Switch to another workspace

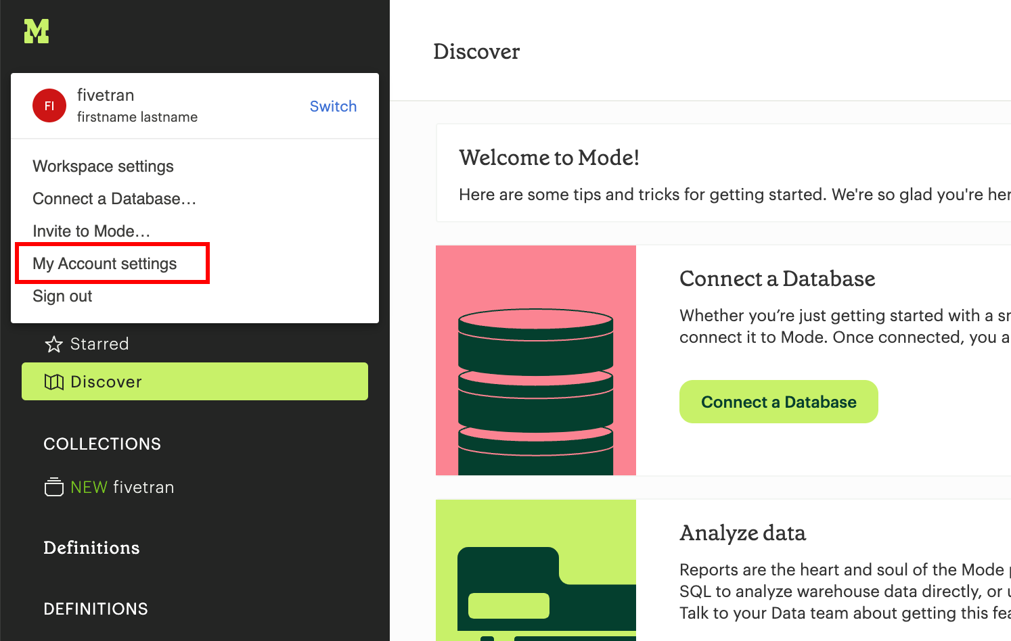pyautogui.click(x=333, y=106)
